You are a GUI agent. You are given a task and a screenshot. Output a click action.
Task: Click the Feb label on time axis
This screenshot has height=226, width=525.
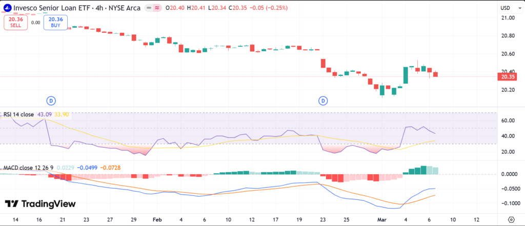coord(157,219)
